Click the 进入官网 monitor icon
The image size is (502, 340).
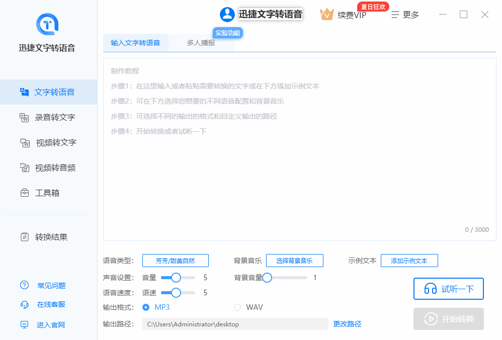click(24, 324)
